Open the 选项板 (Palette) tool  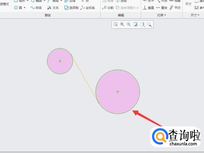71,8
